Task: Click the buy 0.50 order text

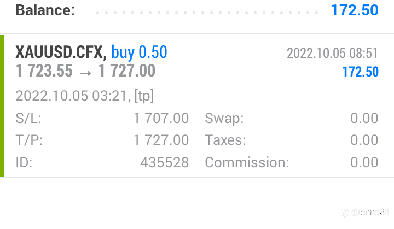Action: point(139,52)
